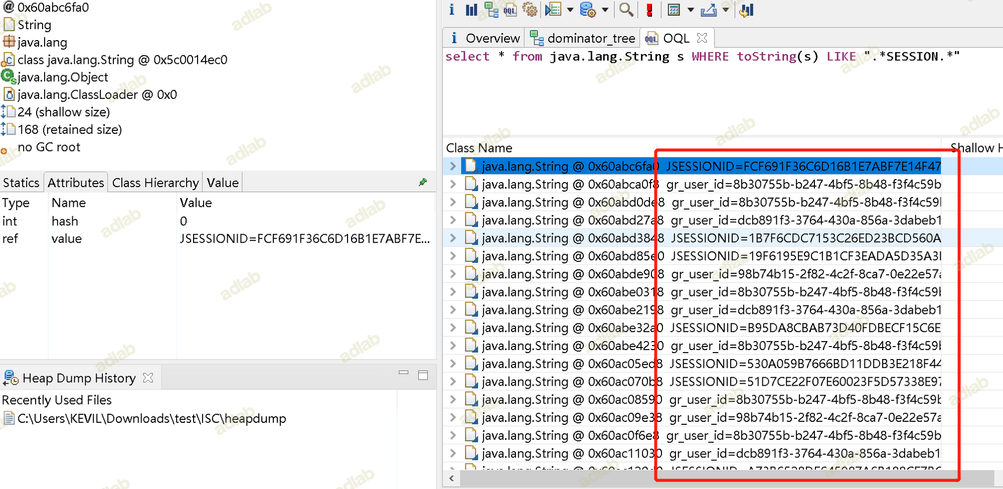Maximize the Heap Dump History panel

[423, 375]
